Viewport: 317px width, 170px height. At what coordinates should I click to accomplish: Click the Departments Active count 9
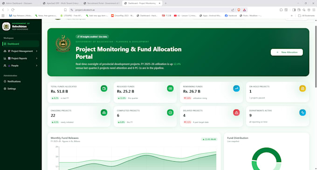pos(250,115)
